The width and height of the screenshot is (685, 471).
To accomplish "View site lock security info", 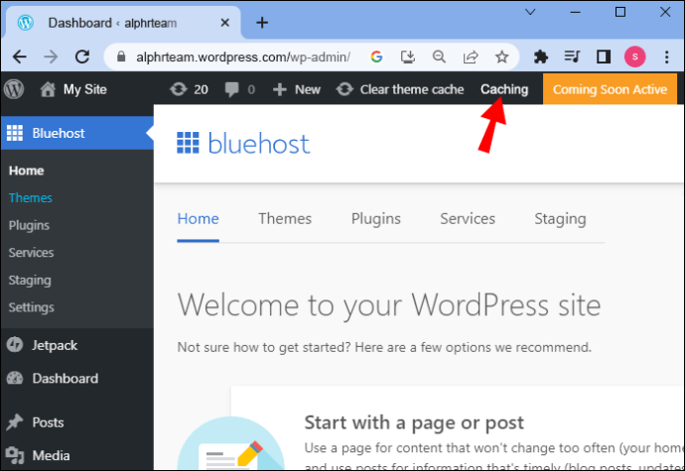I will point(121,57).
